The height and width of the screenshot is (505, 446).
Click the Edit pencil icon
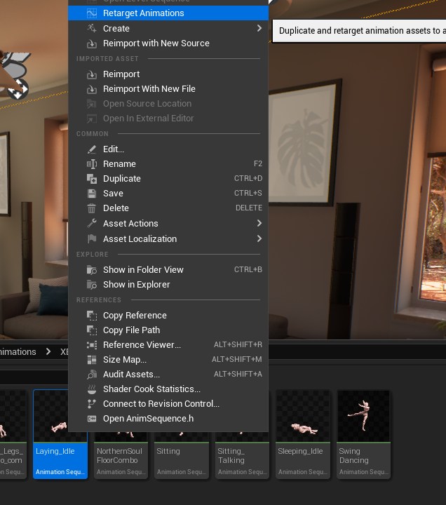[x=92, y=149]
